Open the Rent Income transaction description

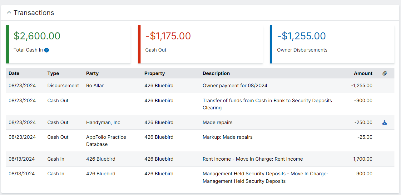pyautogui.click(x=252, y=159)
